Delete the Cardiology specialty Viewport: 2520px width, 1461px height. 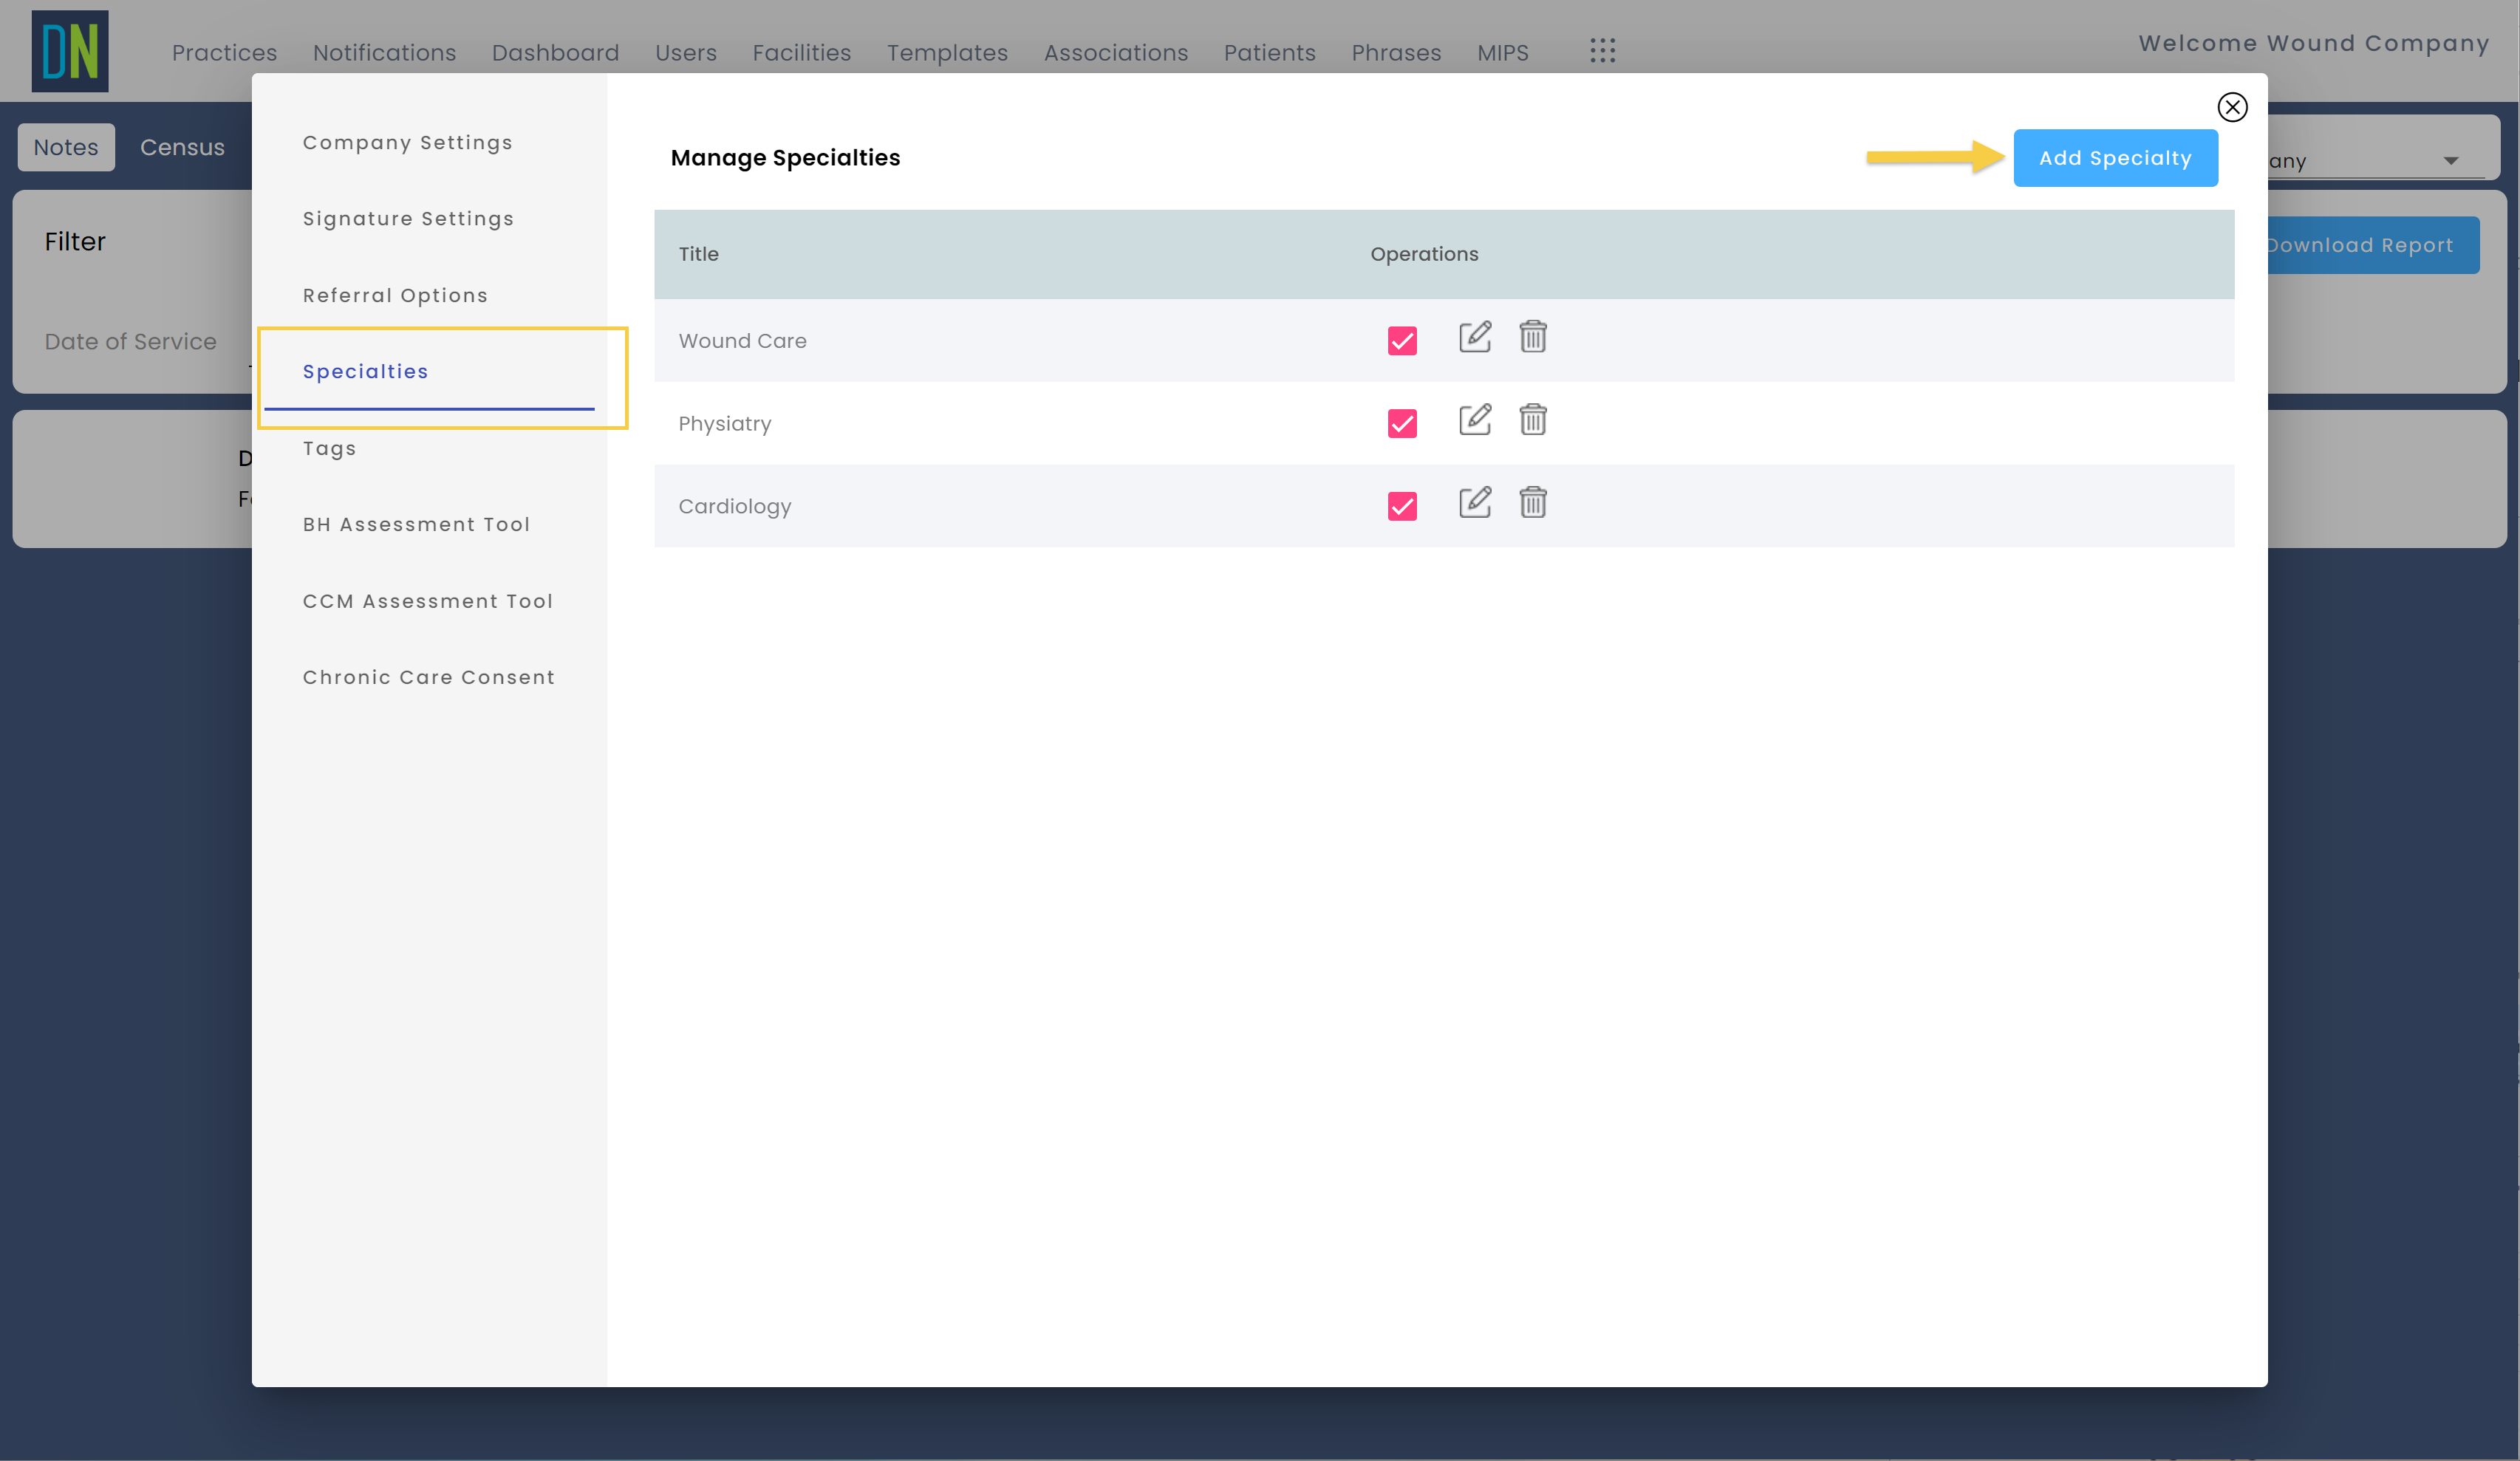click(x=1533, y=503)
